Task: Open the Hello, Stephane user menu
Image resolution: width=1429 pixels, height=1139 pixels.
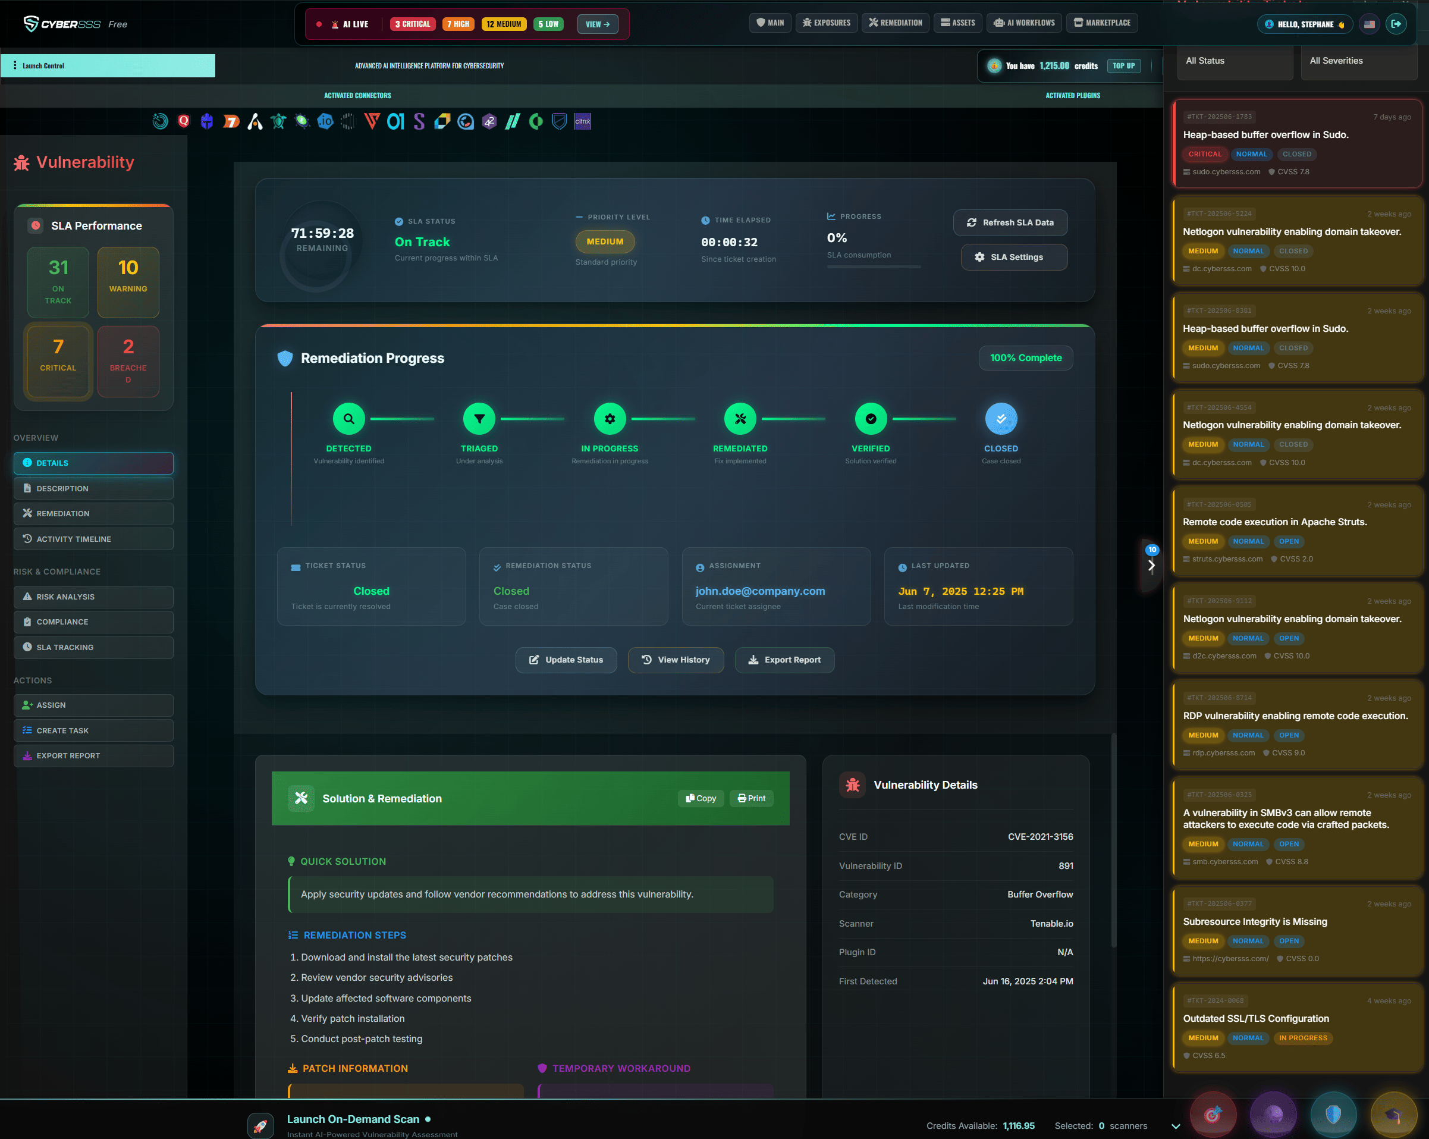Action: click(1304, 24)
